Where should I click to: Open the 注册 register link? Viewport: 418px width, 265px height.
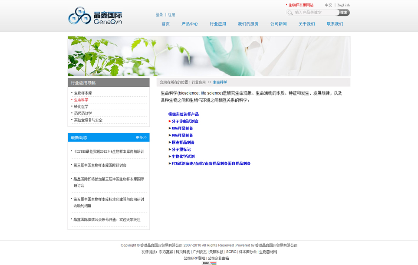pyautogui.click(x=171, y=15)
